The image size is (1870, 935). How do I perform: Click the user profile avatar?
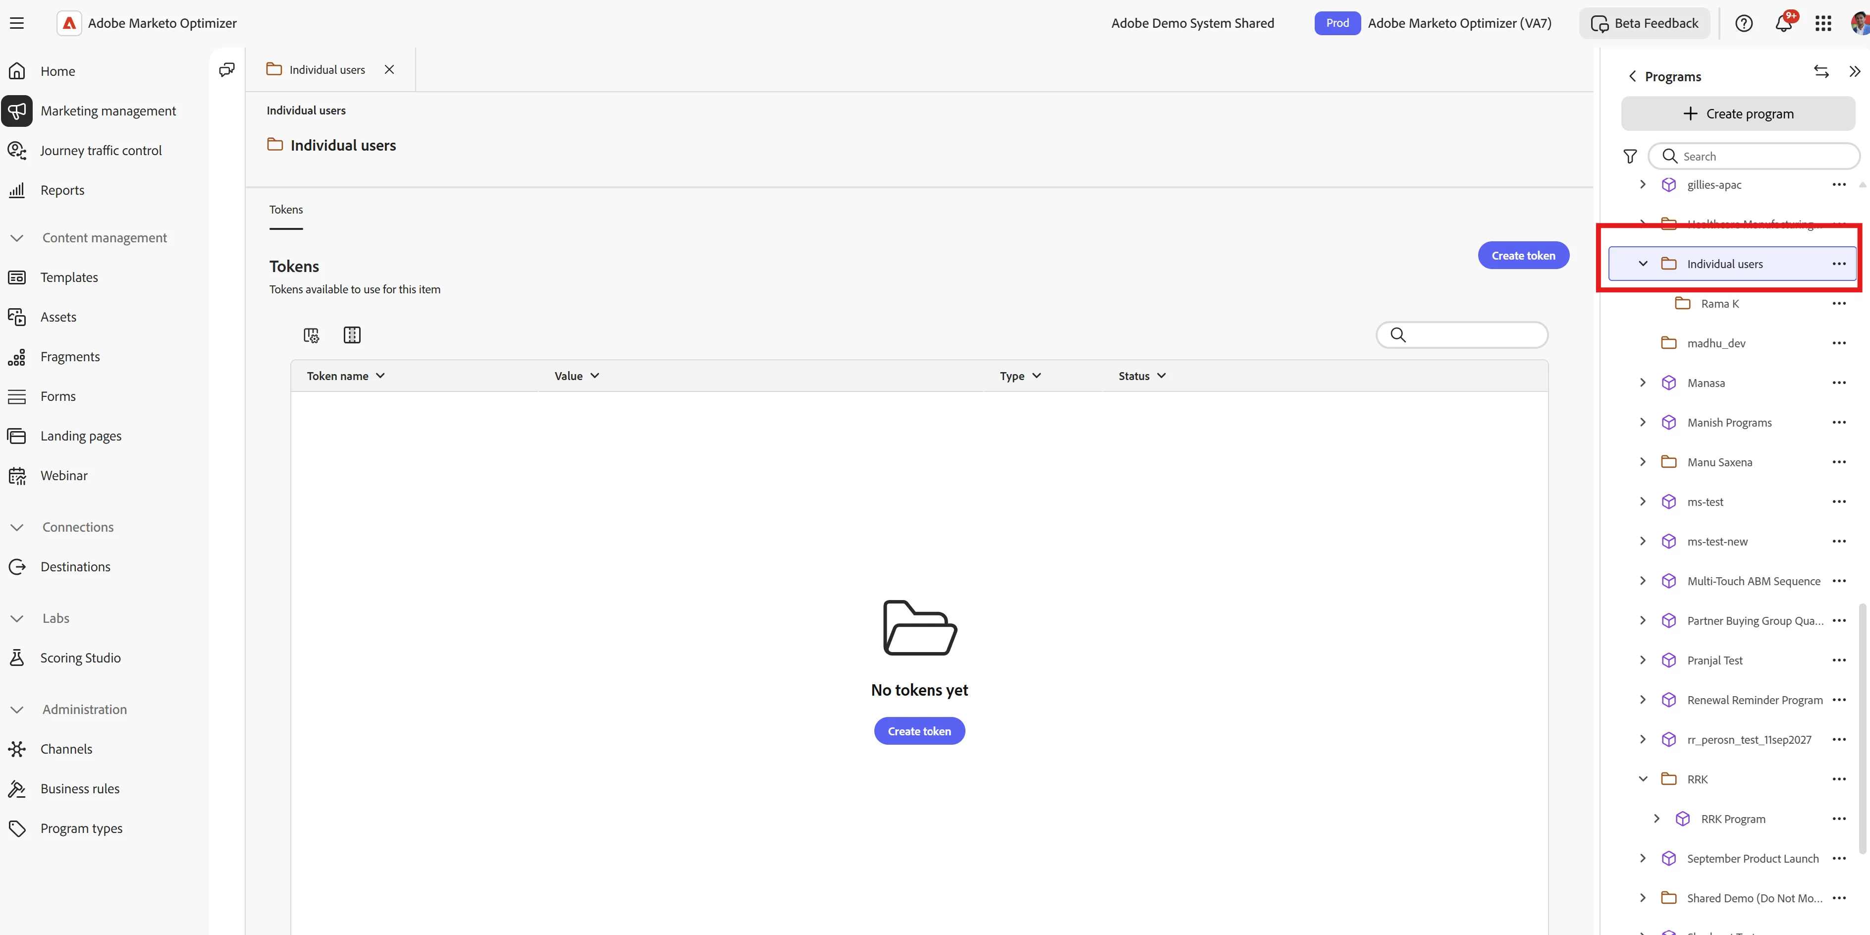pos(1861,23)
